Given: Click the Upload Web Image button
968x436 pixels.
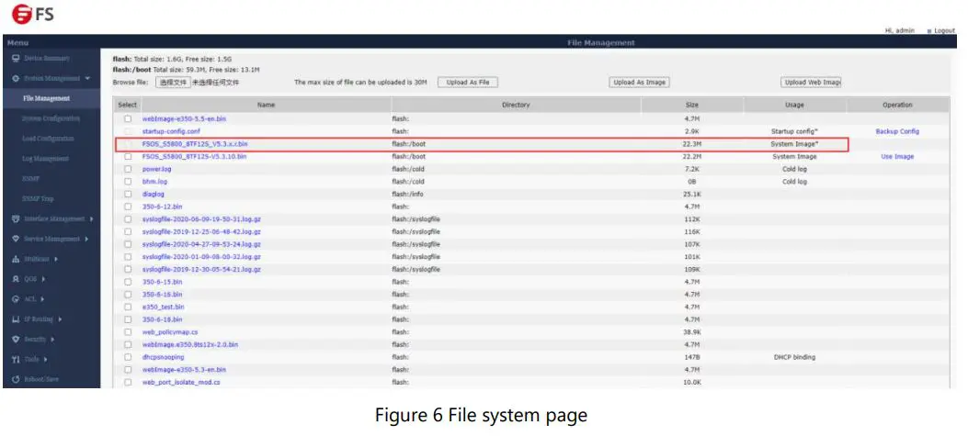Looking at the screenshot, I should pyautogui.click(x=811, y=83).
